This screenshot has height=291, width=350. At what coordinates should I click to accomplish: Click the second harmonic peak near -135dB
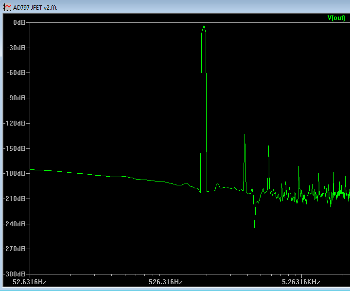tap(245, 134)
